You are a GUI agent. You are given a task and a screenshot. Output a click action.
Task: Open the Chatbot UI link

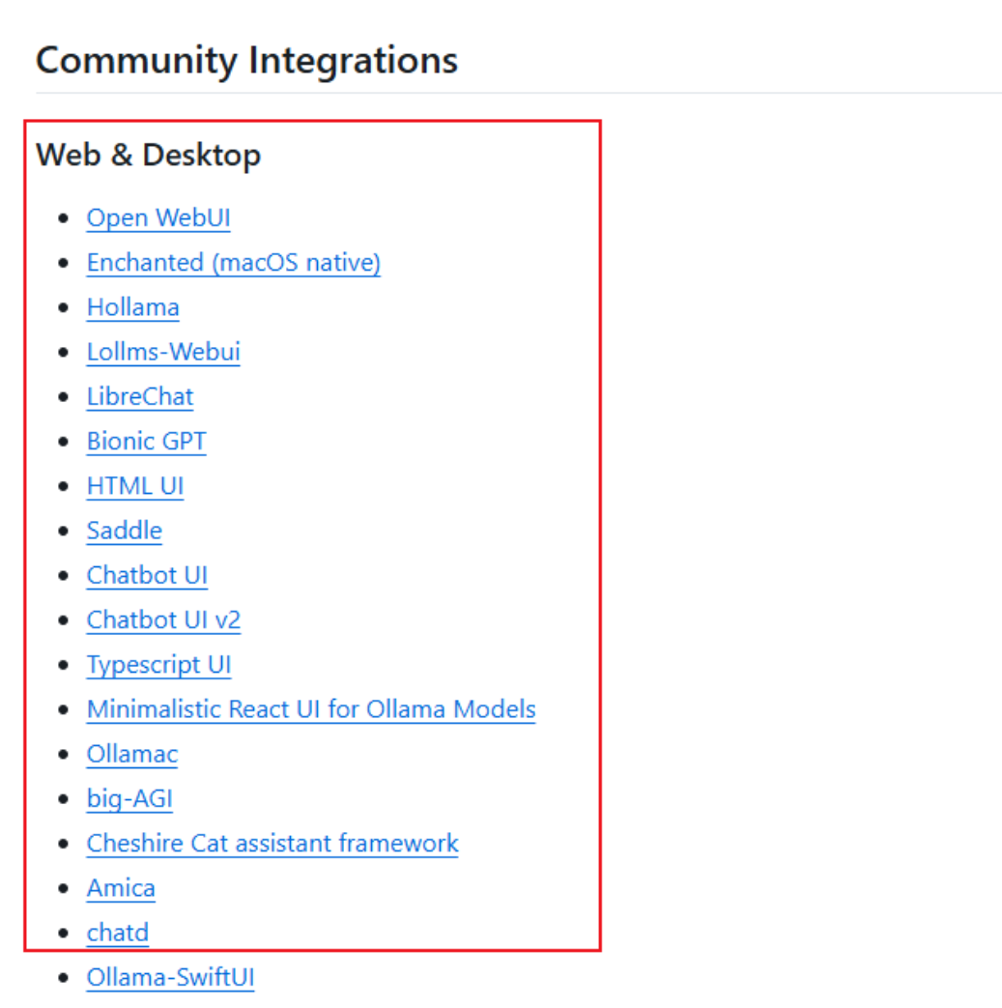point(147,575)
